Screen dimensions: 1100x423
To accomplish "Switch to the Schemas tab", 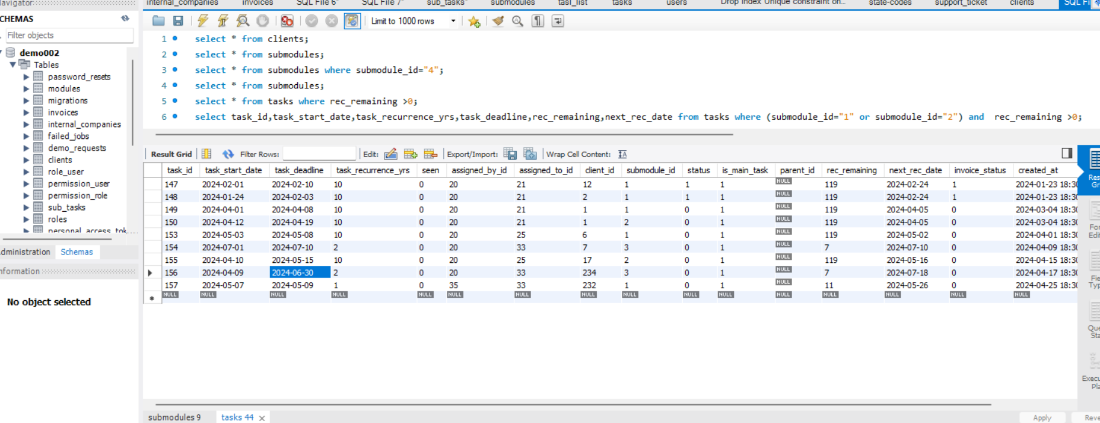I will coord(77,252).
